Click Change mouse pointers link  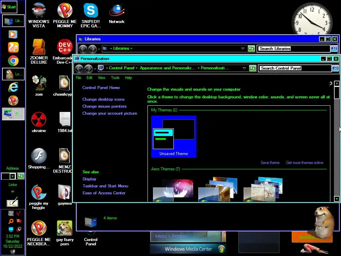coord(104,106)
